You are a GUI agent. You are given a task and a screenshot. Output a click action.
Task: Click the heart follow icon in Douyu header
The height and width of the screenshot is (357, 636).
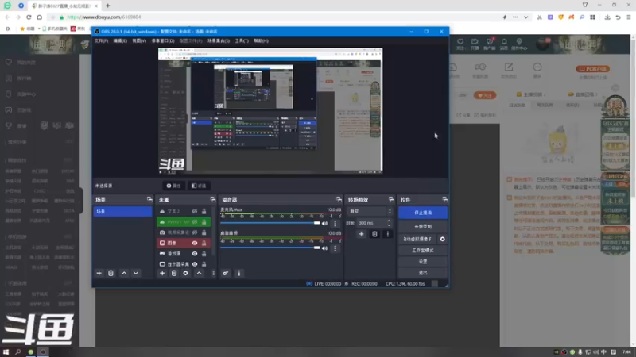coord(460,42)
